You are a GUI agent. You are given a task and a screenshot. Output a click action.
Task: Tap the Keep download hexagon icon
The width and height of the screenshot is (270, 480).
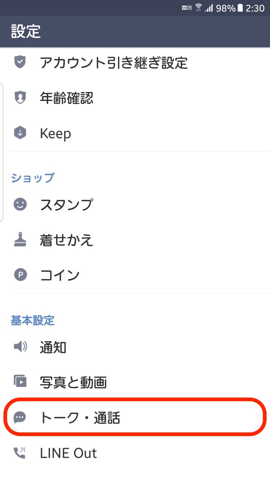coord(20,133)
